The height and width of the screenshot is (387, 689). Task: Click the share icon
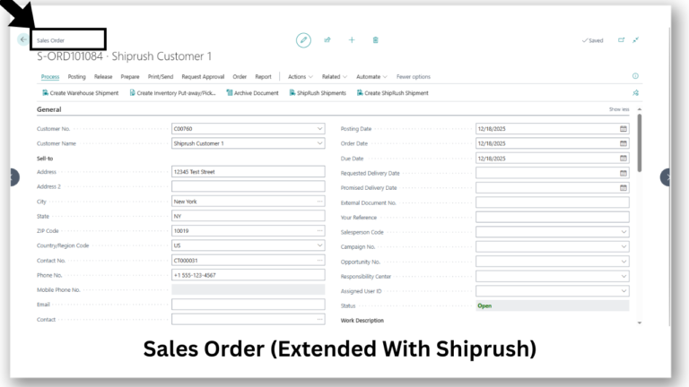[x=327, y=40]
